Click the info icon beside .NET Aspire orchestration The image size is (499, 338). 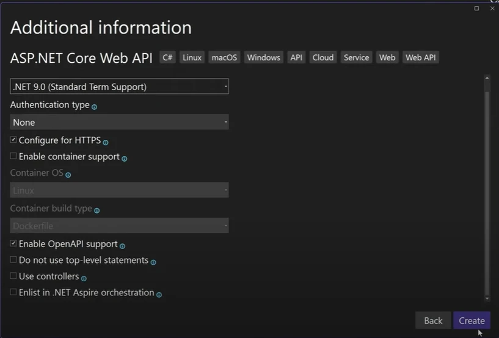(x=159, y=295)
